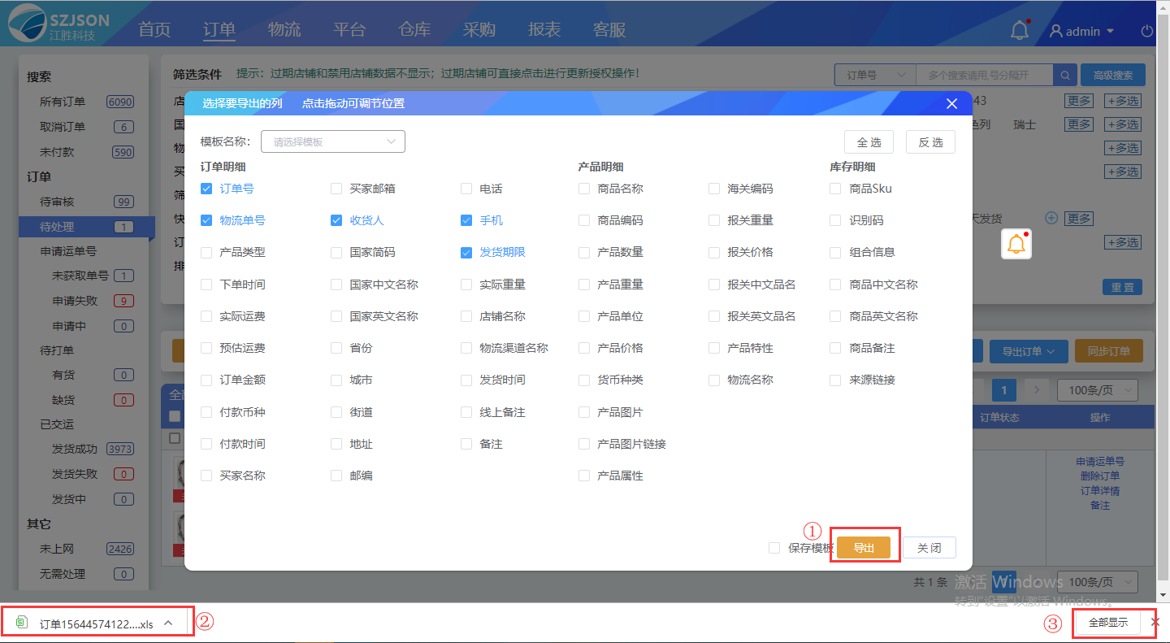Click the notification bell in the header
The width and height of the screenshot is (1170, 643).
[x=1019, y=31]
